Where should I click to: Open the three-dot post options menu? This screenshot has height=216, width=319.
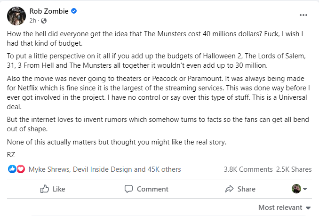click(303, 15)
